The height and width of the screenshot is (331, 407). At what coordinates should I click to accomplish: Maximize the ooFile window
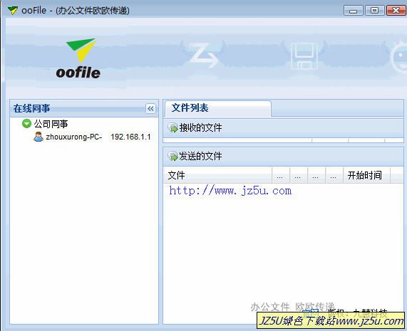tap(374, 11)
